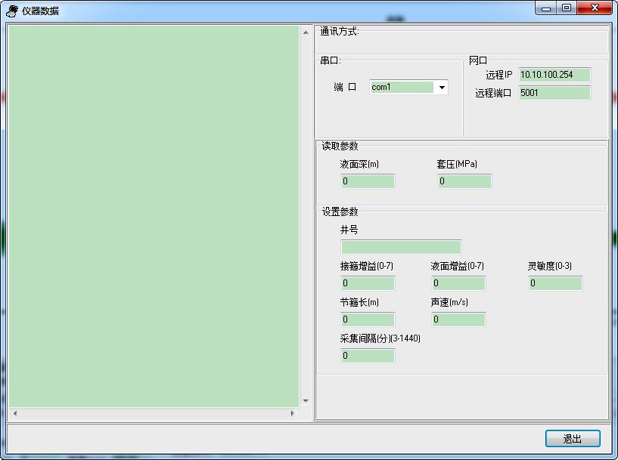Select the 接箍增益(0-7) input field
This screenshot has width=618, height=460.
(x=368, y=283)
